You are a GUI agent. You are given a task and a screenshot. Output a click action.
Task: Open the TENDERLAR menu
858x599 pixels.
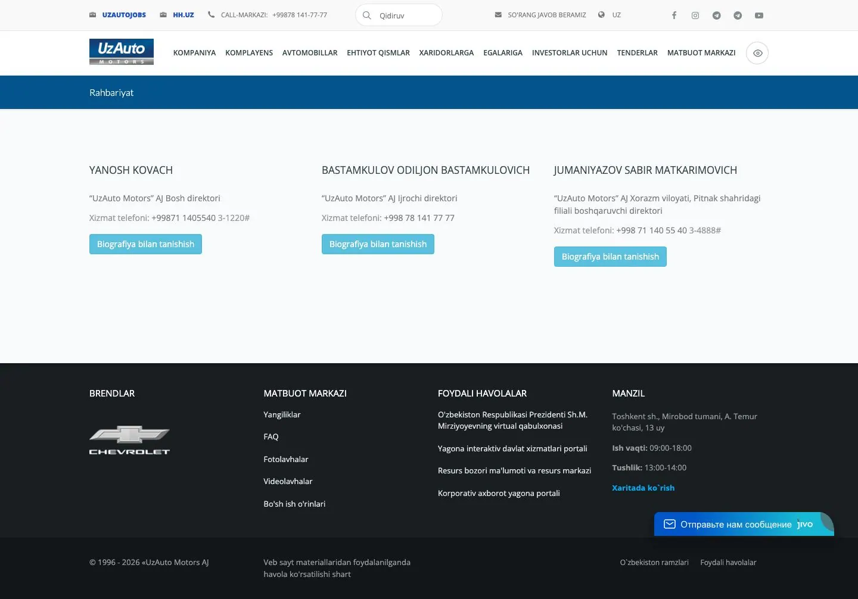[637, 53]
